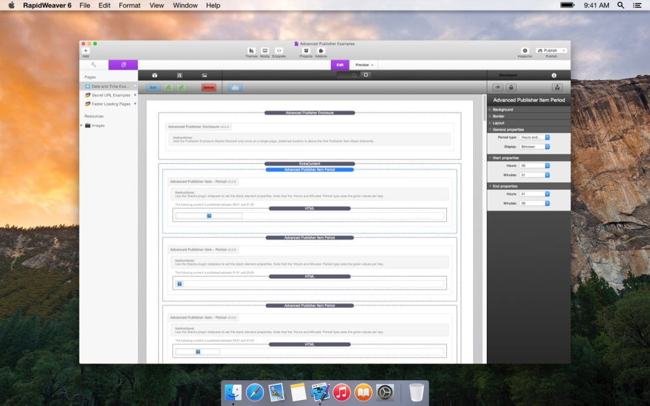Open Spotlight search in the menu bar

click(621, 5)
